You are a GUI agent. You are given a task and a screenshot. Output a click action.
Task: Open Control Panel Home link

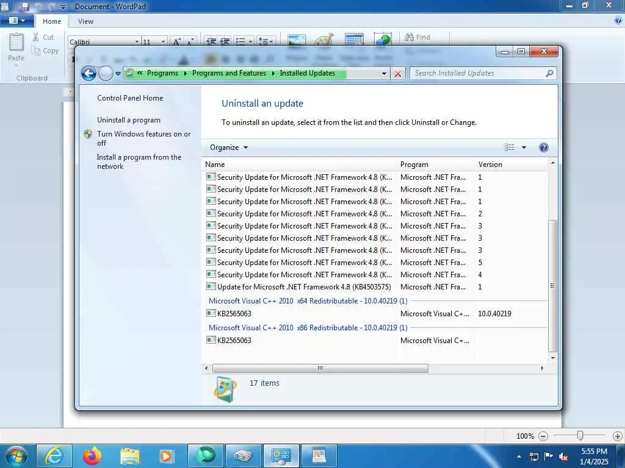click(130, 98)
